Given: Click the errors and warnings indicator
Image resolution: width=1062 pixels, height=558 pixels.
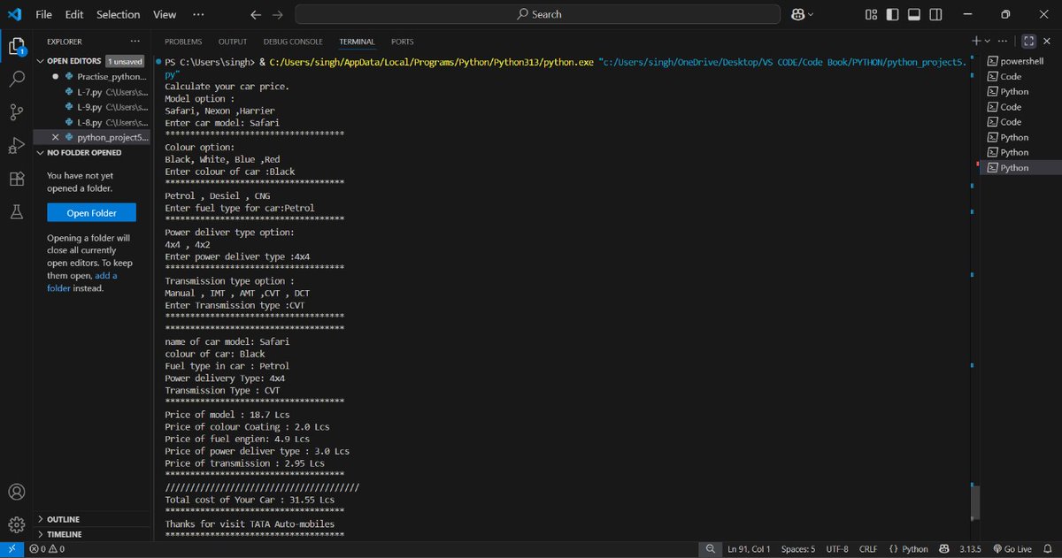Looking at the screenshot, I should [45, 549].
